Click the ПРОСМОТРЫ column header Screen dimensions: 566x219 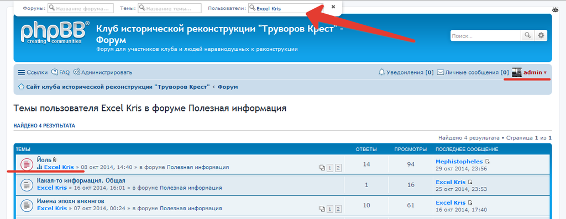point(411,149)
